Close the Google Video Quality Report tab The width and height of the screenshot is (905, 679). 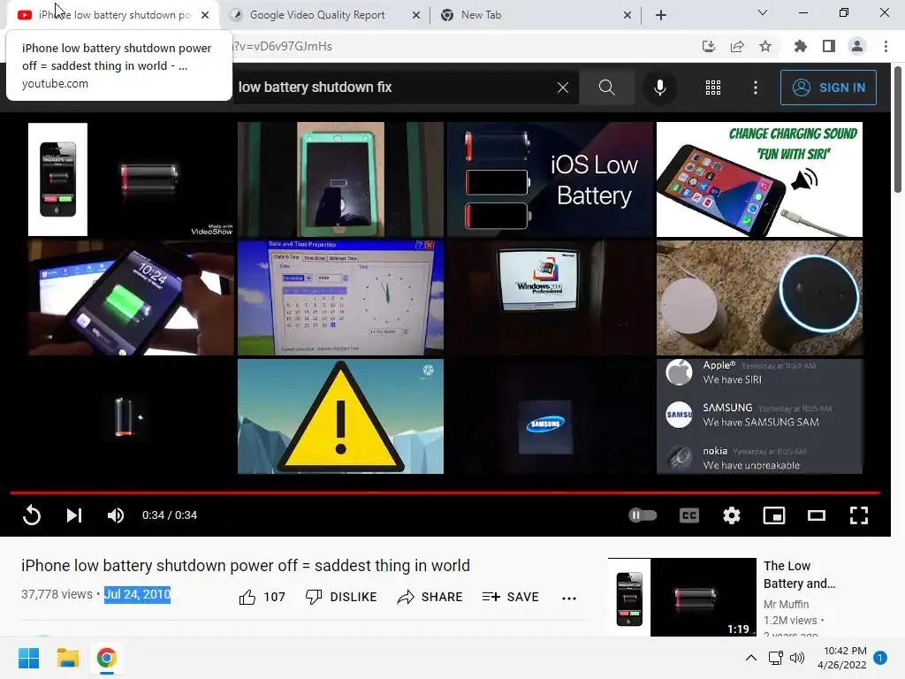click(x=415, y=15)
